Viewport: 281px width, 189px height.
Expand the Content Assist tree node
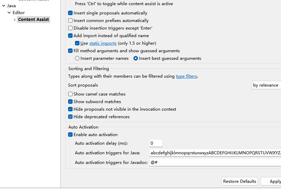pyautogui.click(x=14, y=20)
